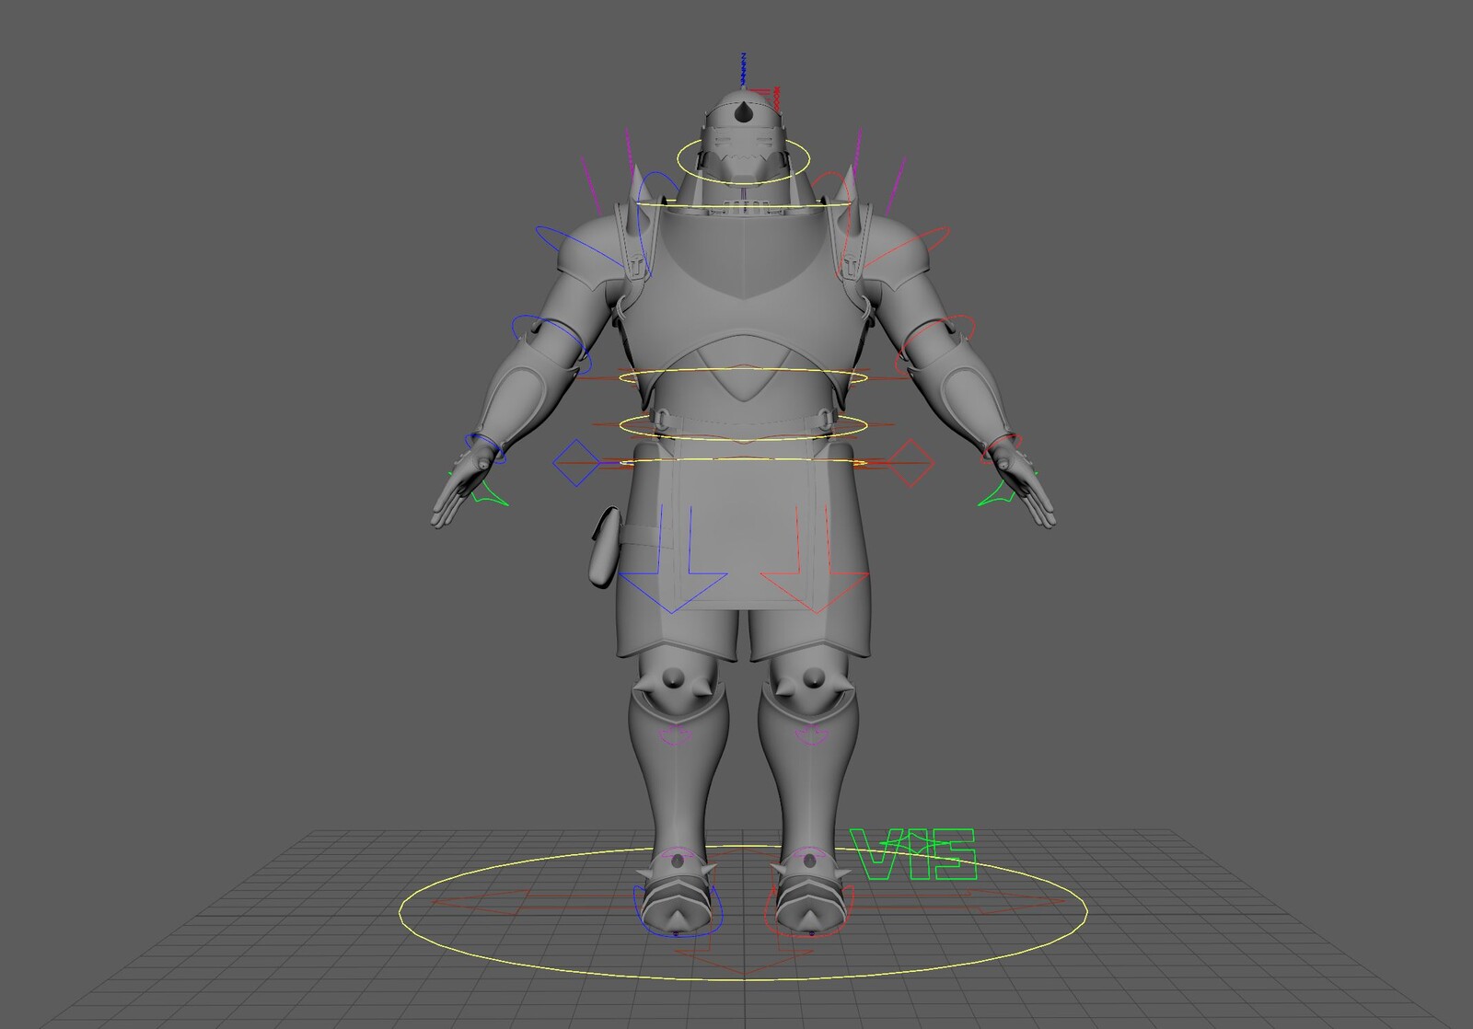Image resolution: width=1473 pixels, height=1029 pixels.
Task: Pick the blue diamond hip control
Action: [x=576, y=463]
